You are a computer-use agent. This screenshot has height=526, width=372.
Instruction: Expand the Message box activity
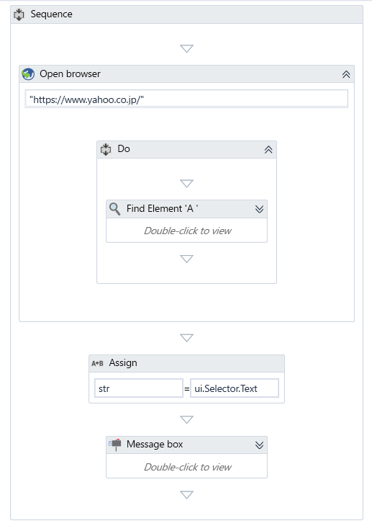click(x=259, y=445)
